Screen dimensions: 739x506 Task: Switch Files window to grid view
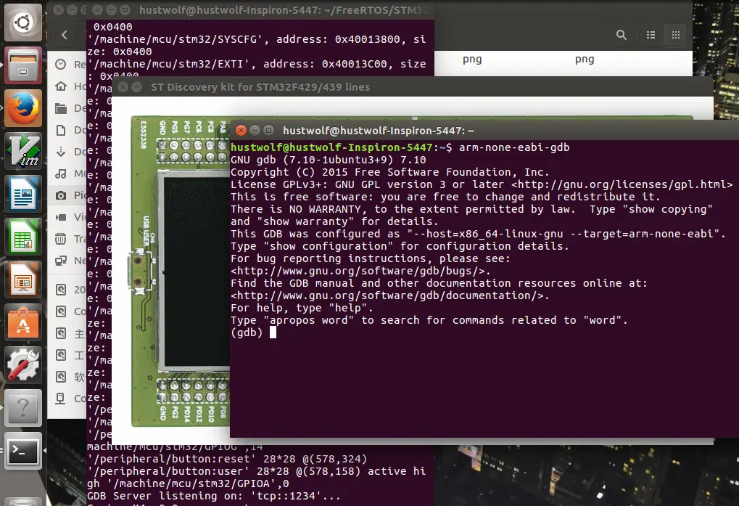(675, 35)
